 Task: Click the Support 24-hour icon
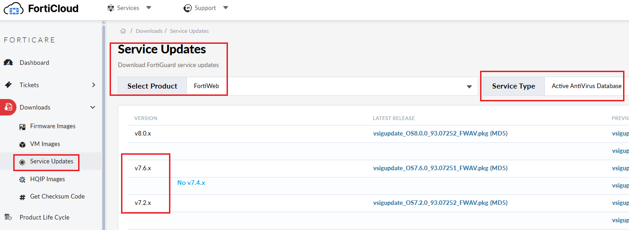coord(187,8)
